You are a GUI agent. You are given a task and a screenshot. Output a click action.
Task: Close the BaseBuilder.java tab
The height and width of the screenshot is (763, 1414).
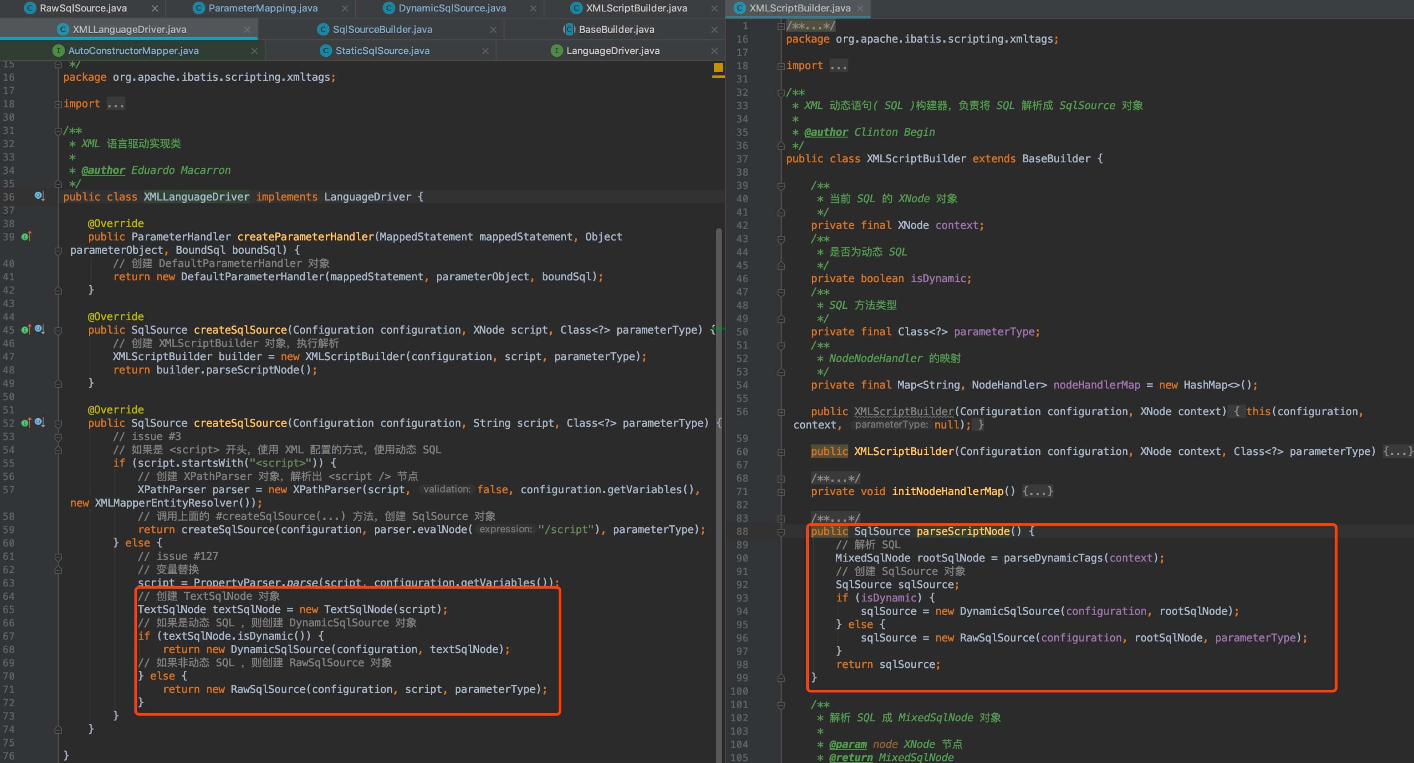click(x=714, y=30)
